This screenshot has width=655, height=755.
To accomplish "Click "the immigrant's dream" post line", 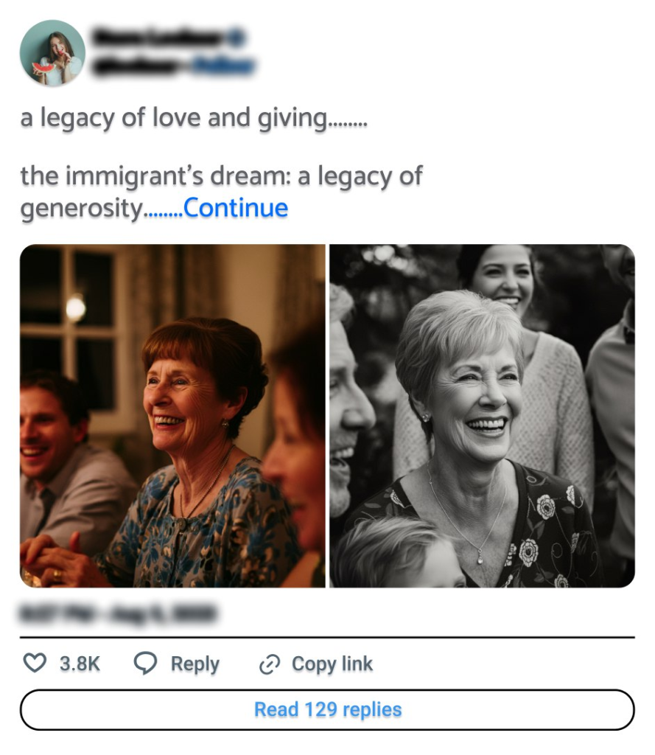I will [x=221, y=175].
